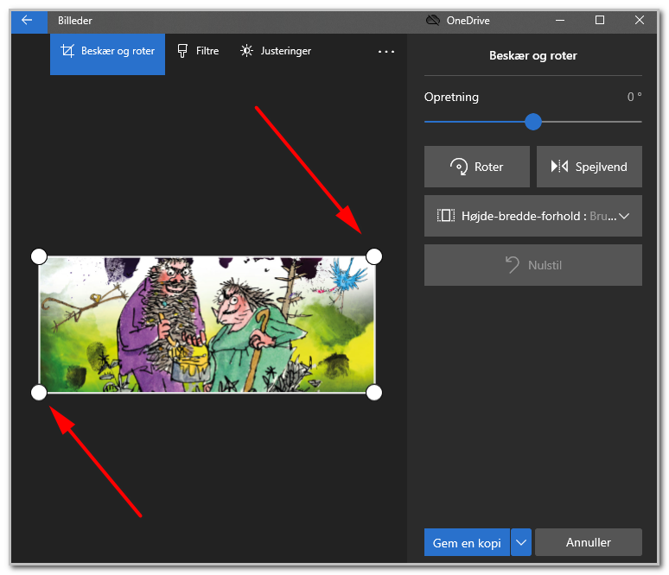Select the top-left crop handle
The height and width of the screenshot is (575, 669).
coord(39,256)
